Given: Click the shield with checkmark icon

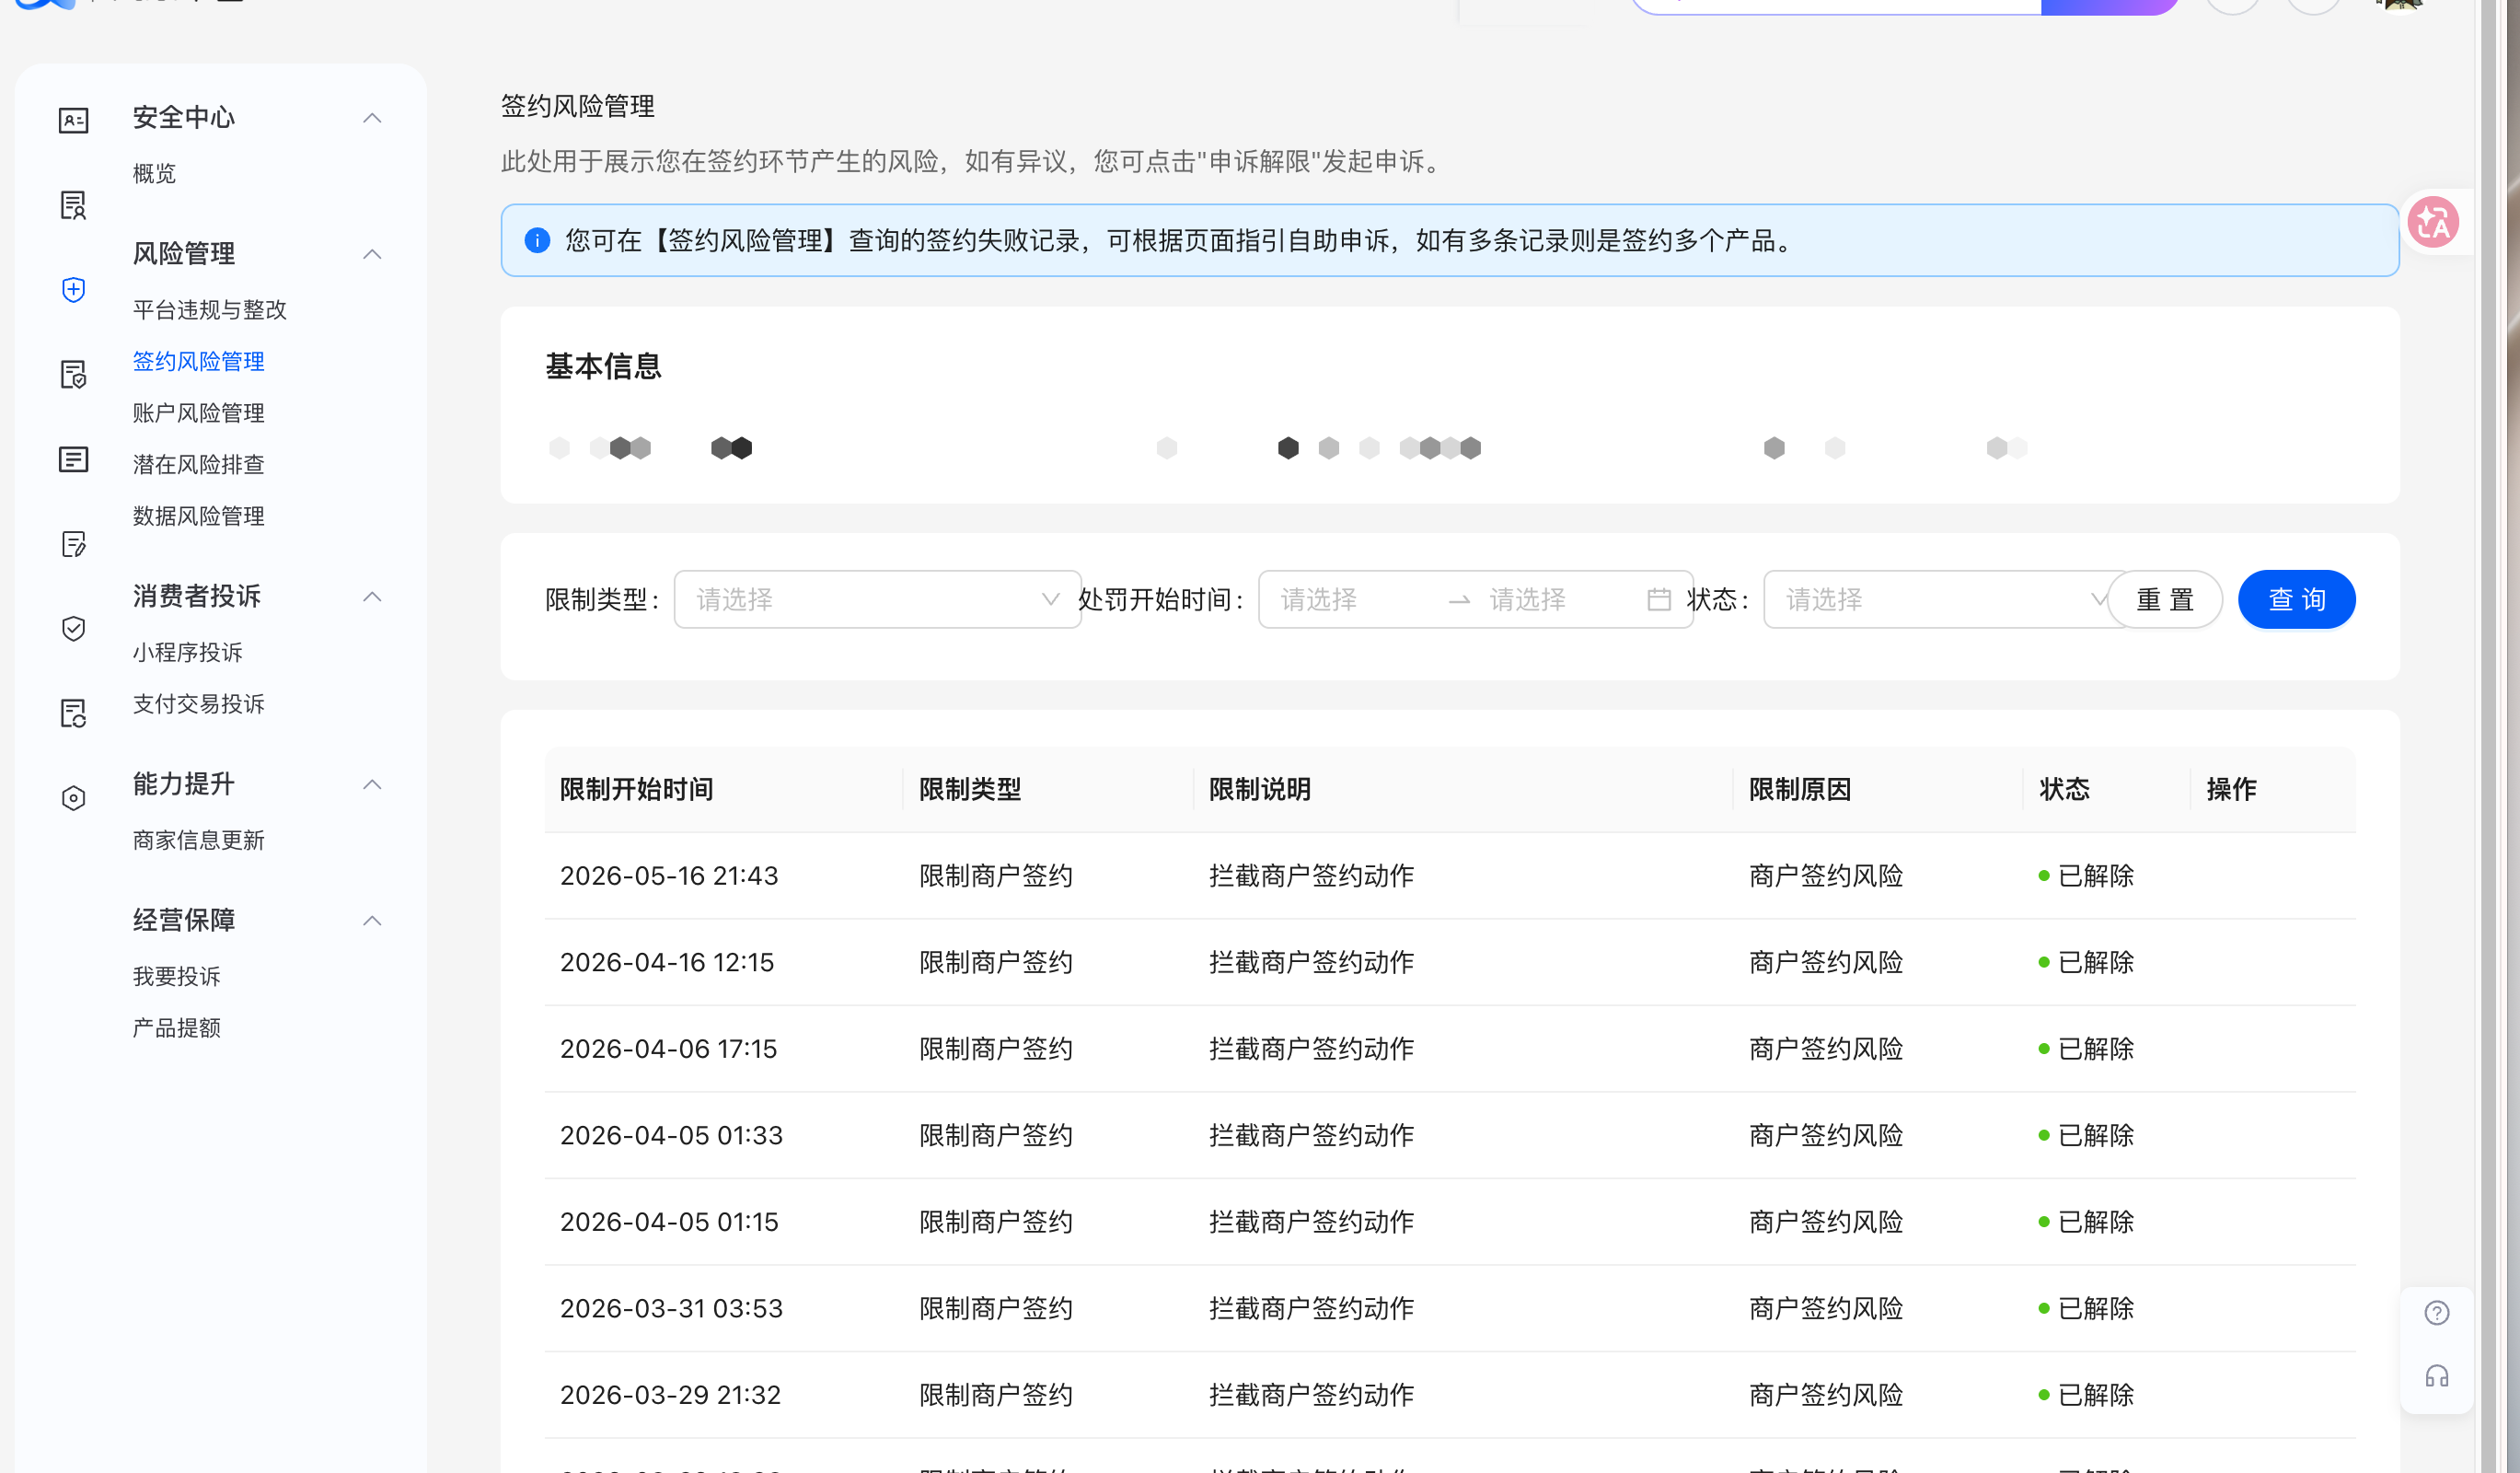Looking at the screenshot, I should (x=73, y=628).
